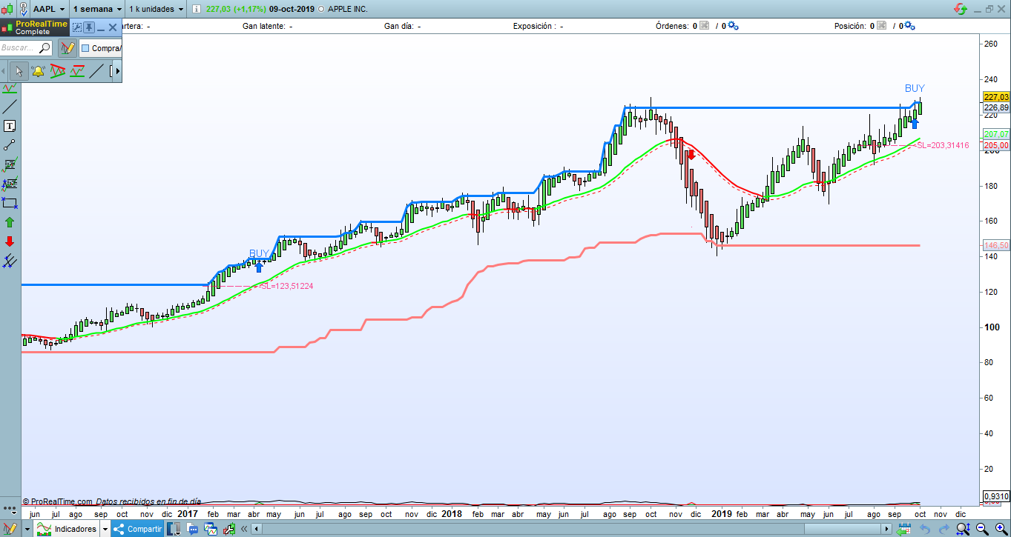
Task: Open the Órdenes settings gear
Action: [733, 26]
